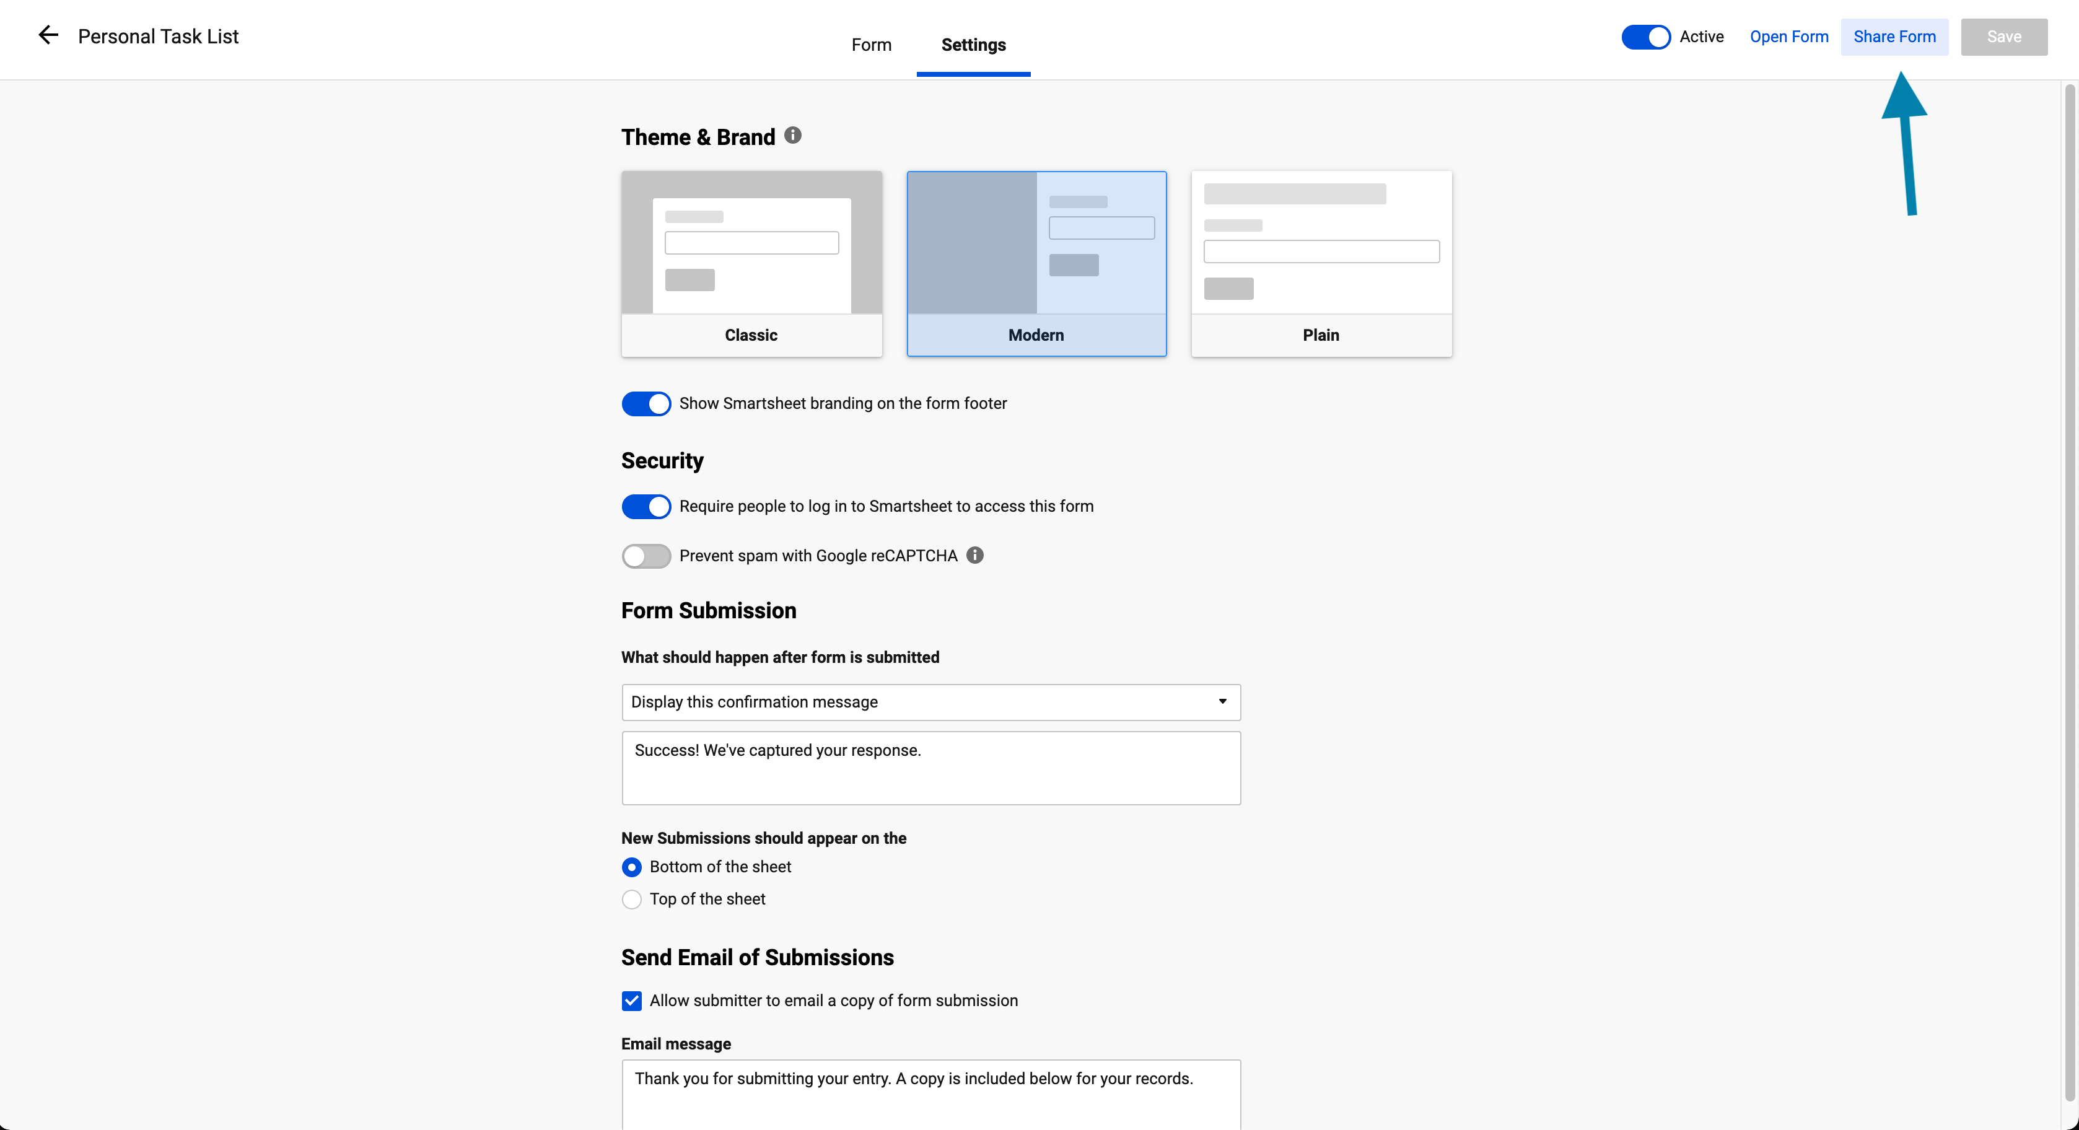Screen dimensions: 2079x1130
Task: Click the Security section heading
Action: point(662,461)
